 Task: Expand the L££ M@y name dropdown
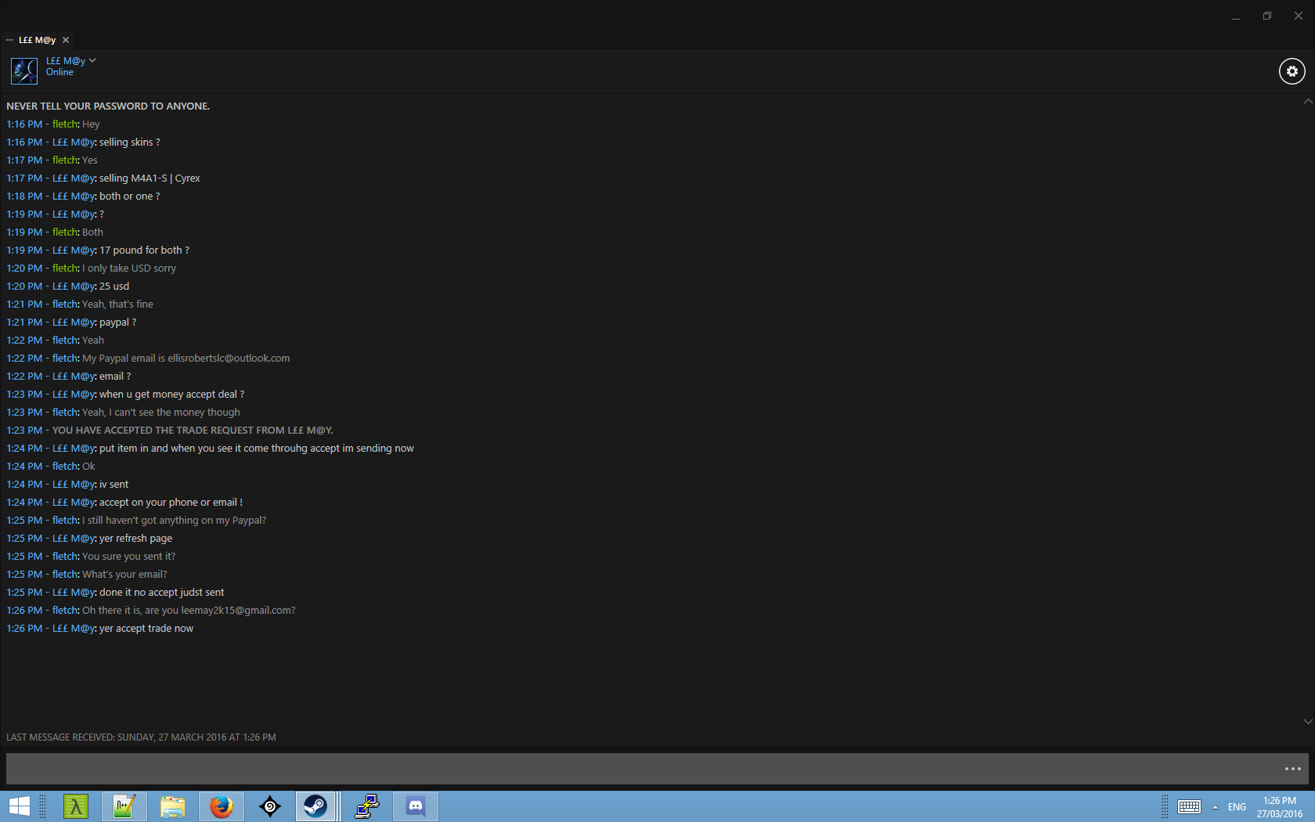[x=92, y=60]
